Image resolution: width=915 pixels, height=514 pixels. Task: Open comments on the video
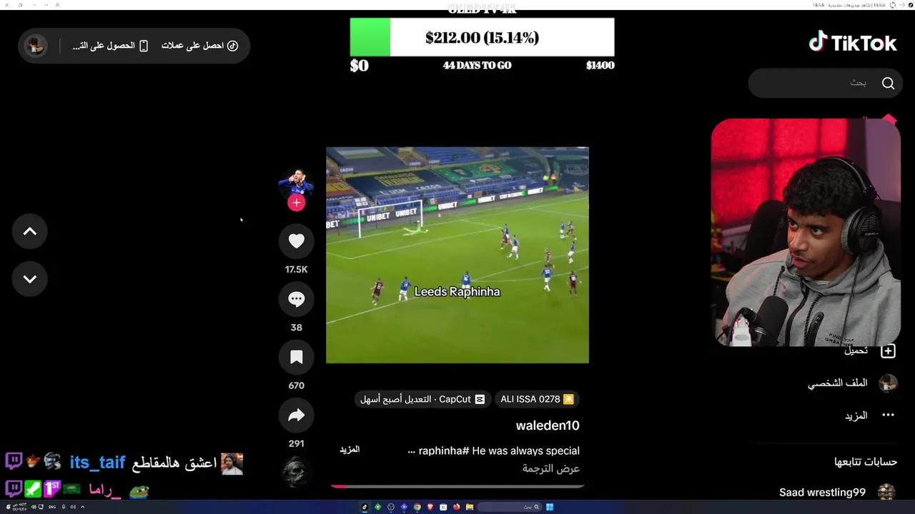296,299
